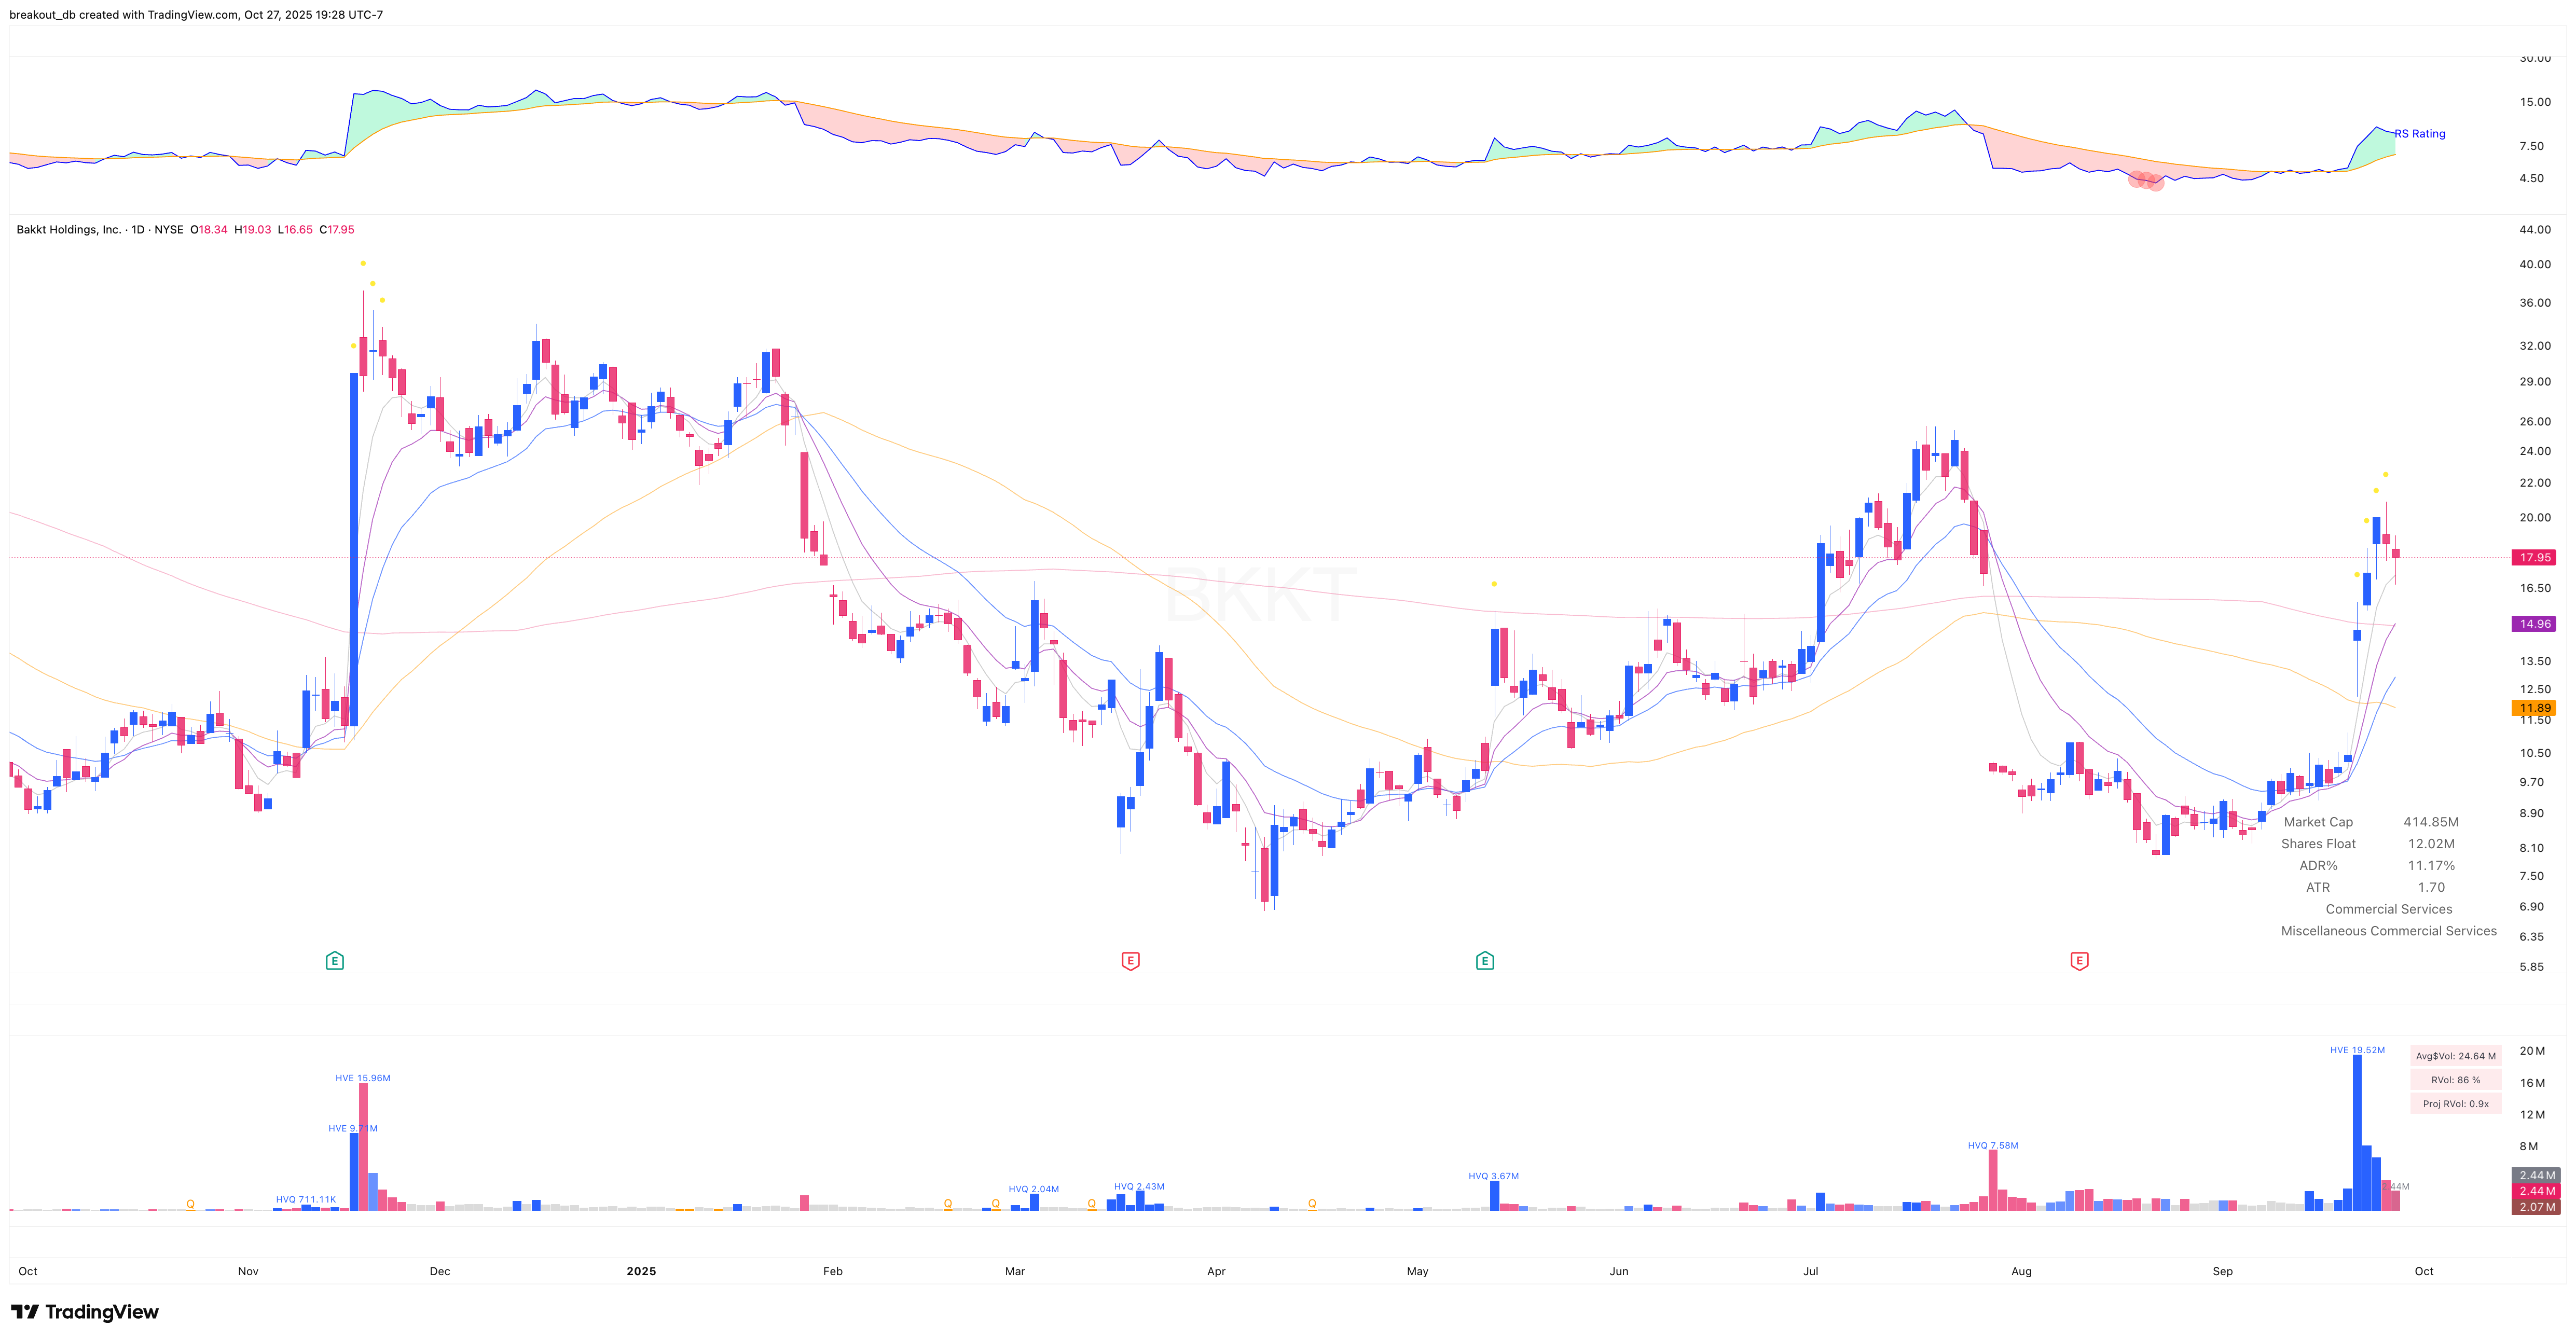
Task: Click the 2025 label on the date axis
Action: (x=641, y=1271)
